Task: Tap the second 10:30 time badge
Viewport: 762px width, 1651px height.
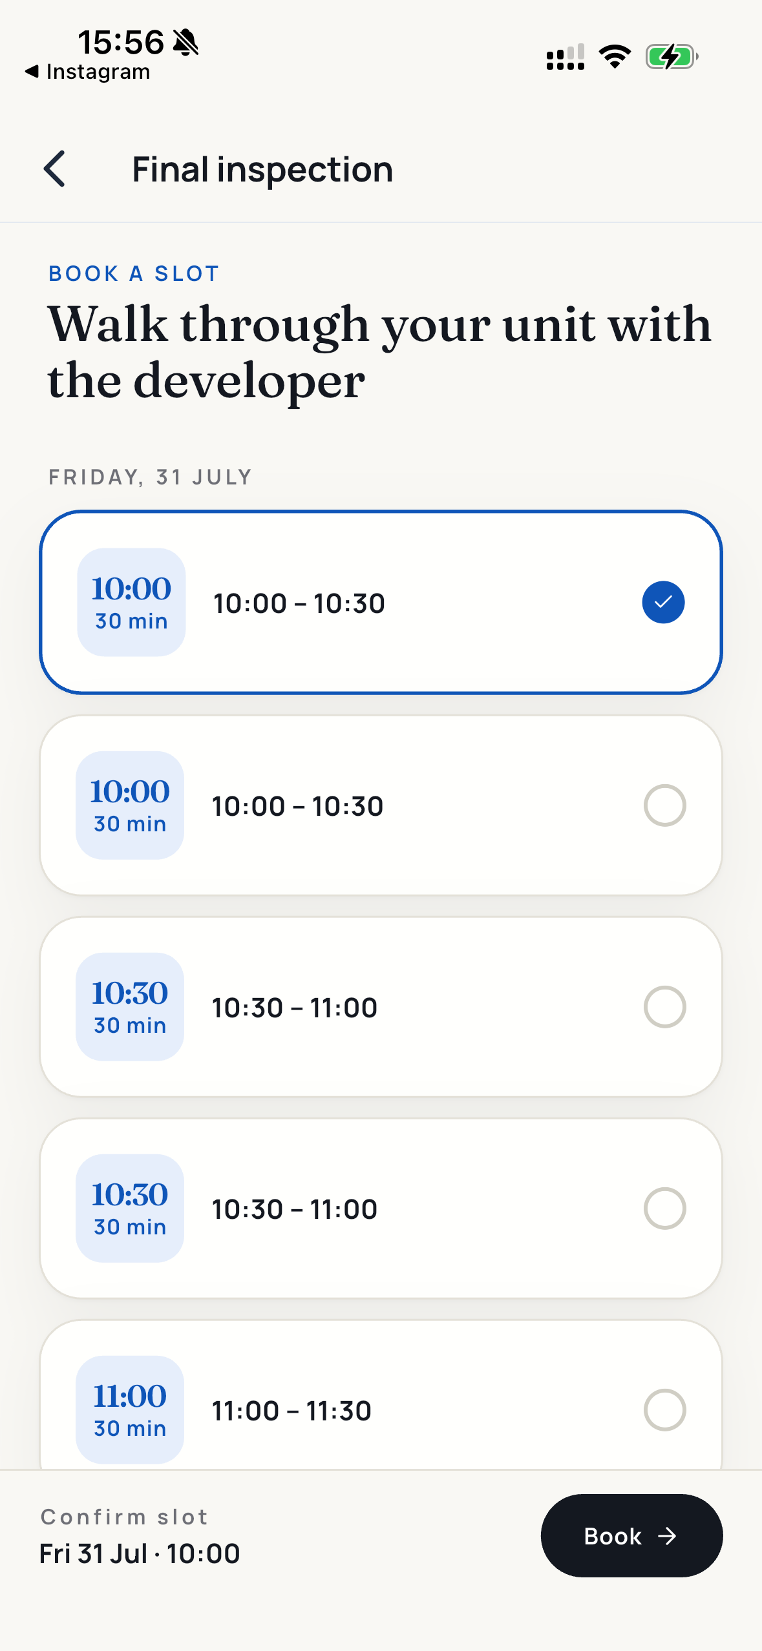Action: tap(130, 1208)
